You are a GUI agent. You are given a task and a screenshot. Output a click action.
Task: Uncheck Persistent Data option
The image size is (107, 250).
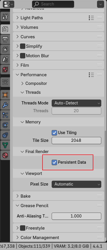coord(54,163)
